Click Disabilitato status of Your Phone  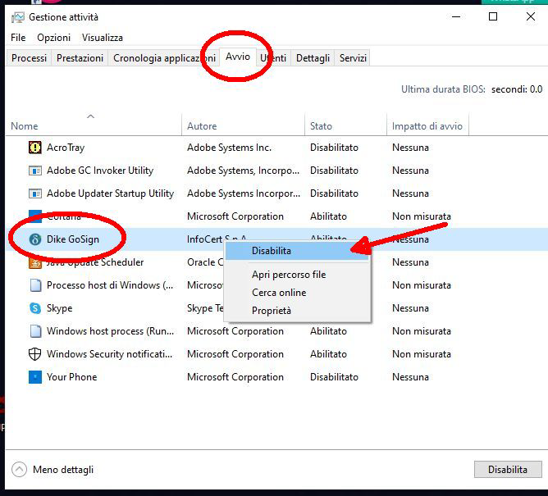click(334, 377)
